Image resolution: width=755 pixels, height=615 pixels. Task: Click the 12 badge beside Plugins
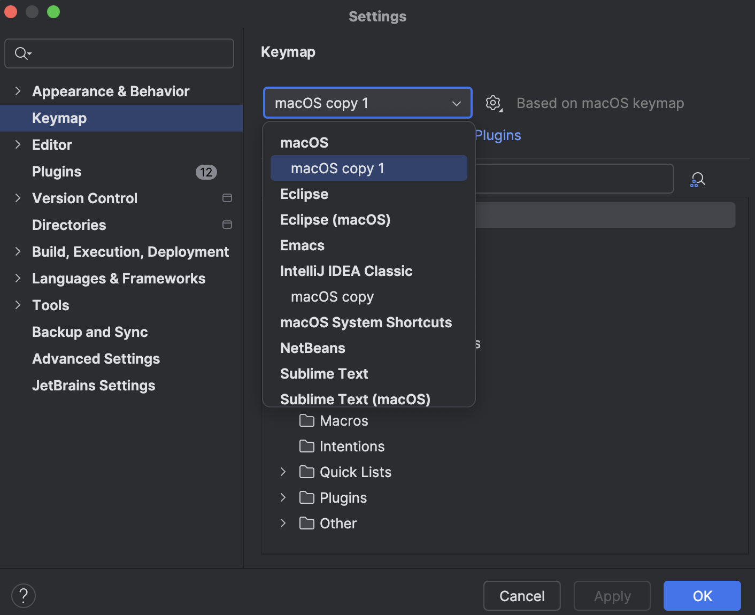click(x=206, y=172)
